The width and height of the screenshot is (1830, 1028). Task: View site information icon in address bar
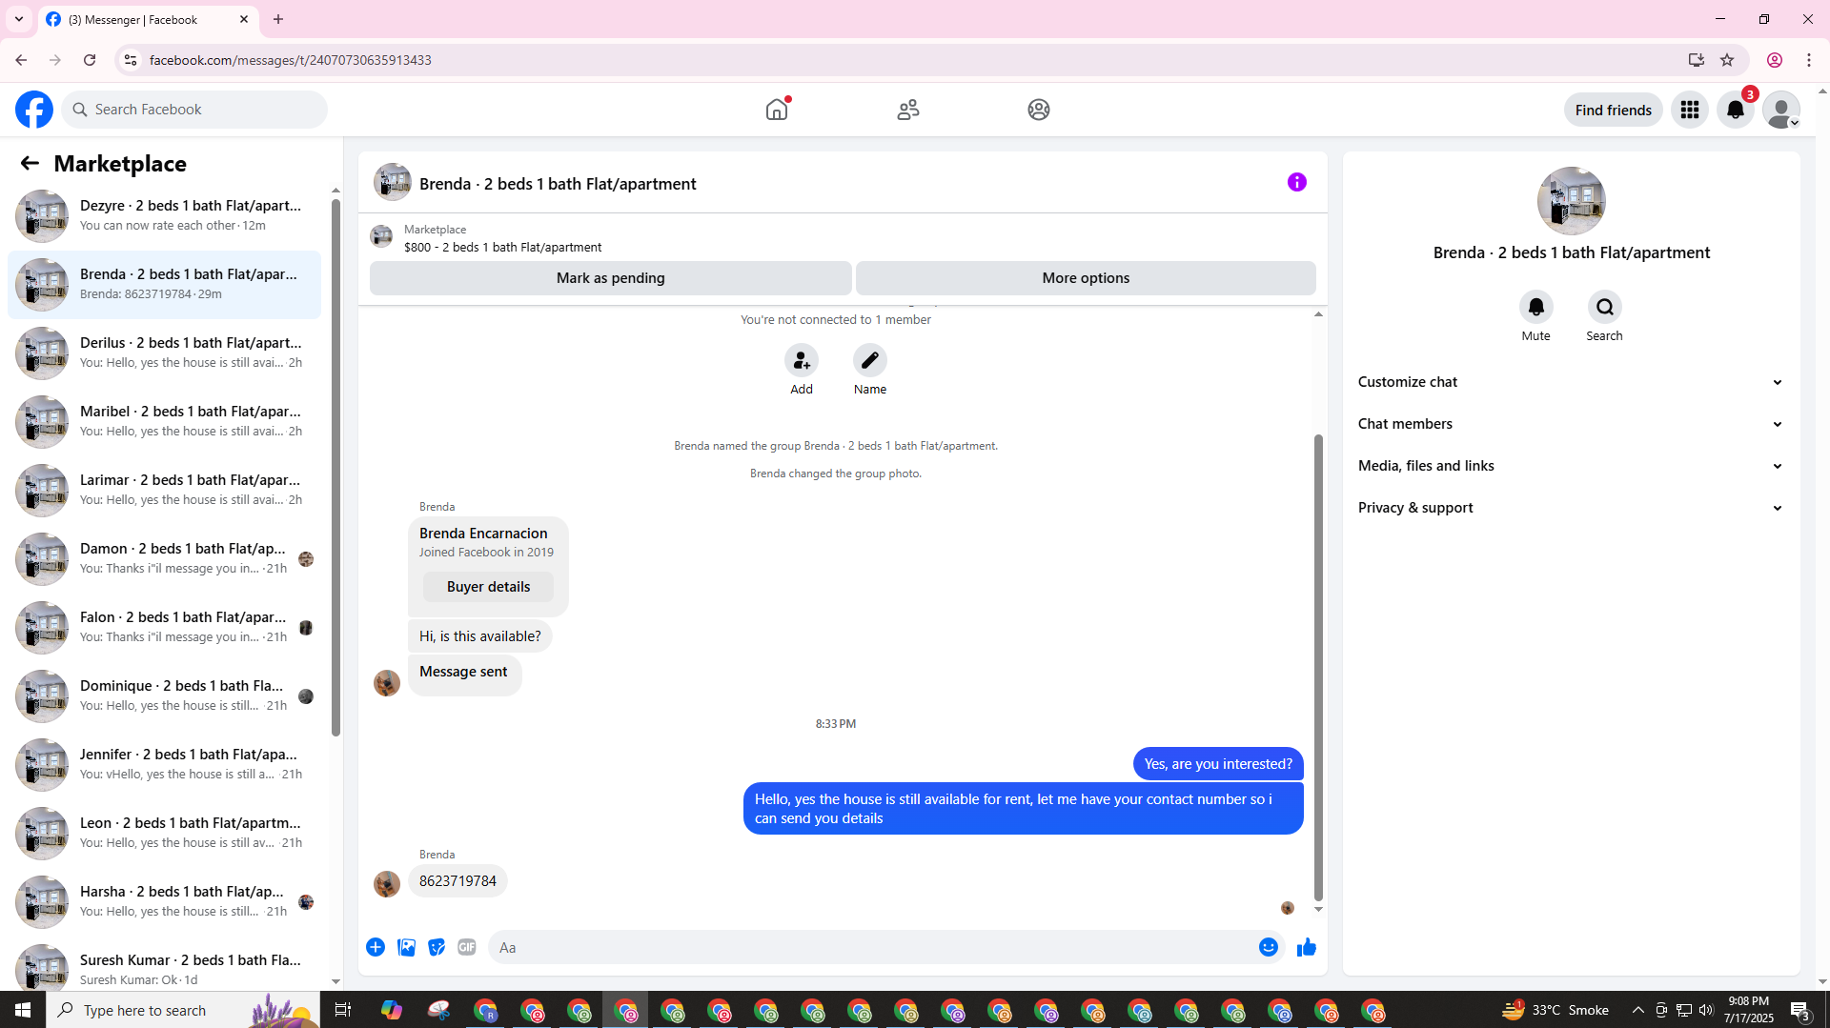tap(131, 60)
